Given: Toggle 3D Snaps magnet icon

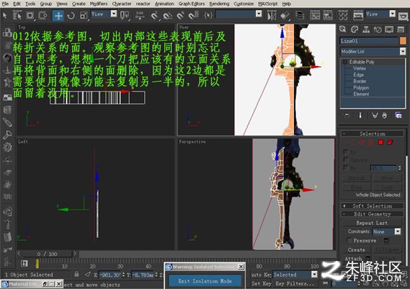Looking at the screenshot, I should (x=155, y=15).
